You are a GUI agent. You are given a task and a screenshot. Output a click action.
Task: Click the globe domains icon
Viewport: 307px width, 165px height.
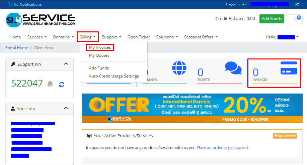pos(179,68)
